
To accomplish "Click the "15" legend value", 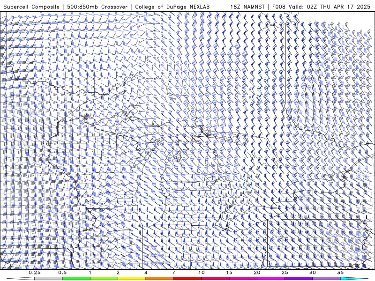I will click(229, 273).
